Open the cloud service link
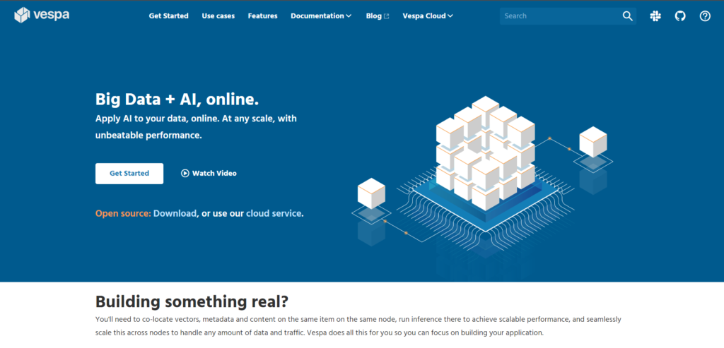 [274, 213]
